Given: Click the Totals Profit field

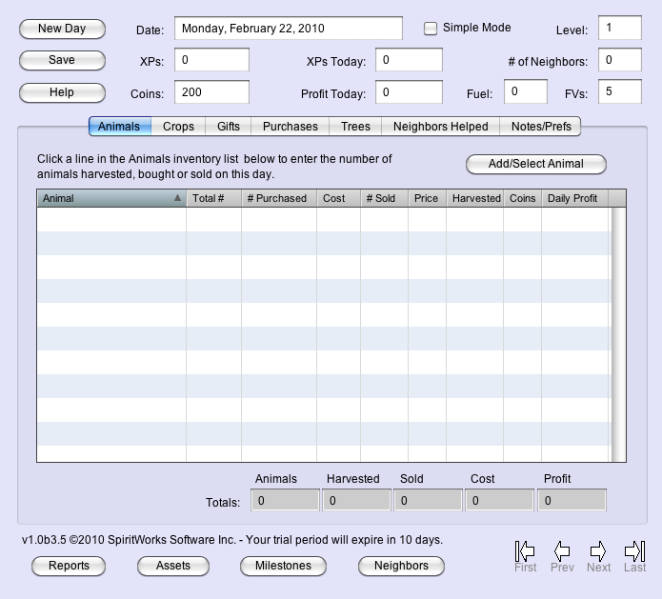Looking at the screenshot, I should [572, 500].
